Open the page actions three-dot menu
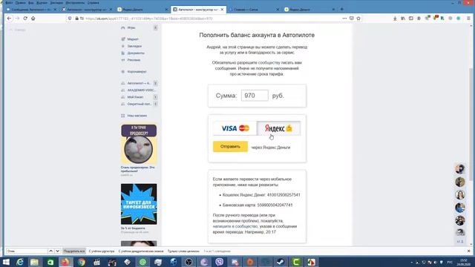This screenshot has width=475, height=267. [344, 19]
